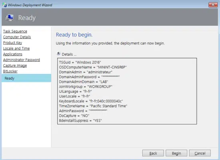The image size is (220, 160).
Task: Start deployment with the Begin button
Action: click(176, 153)
